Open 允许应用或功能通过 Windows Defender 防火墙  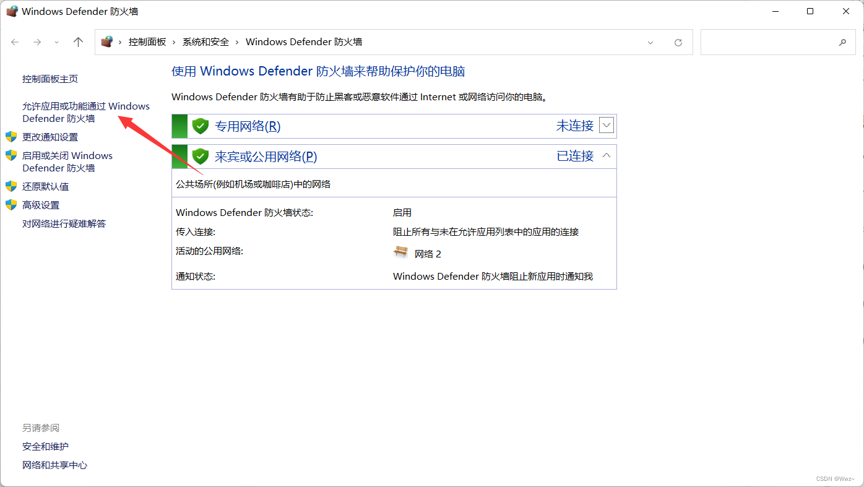coord(86,113)
